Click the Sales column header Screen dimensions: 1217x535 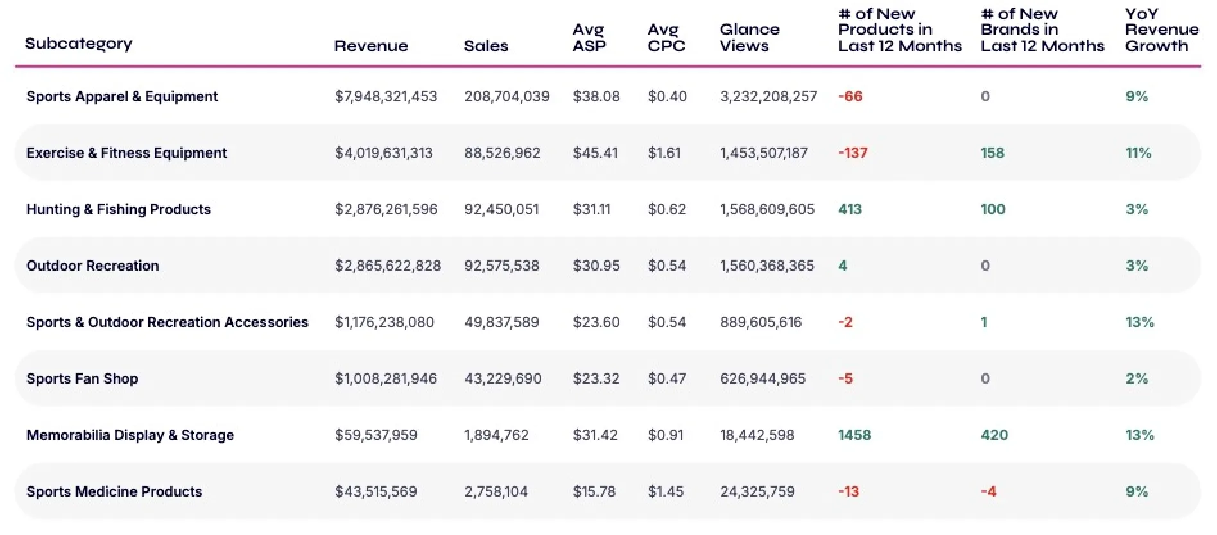pos(486,46)
